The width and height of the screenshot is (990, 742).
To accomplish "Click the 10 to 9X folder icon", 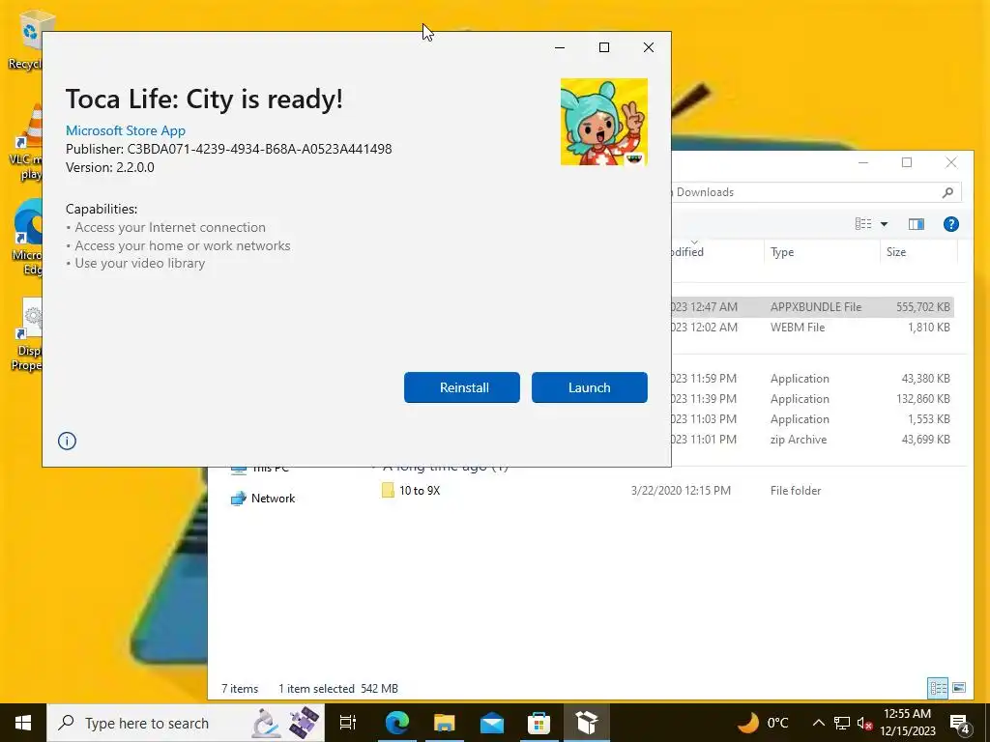I will click(388, 490).
